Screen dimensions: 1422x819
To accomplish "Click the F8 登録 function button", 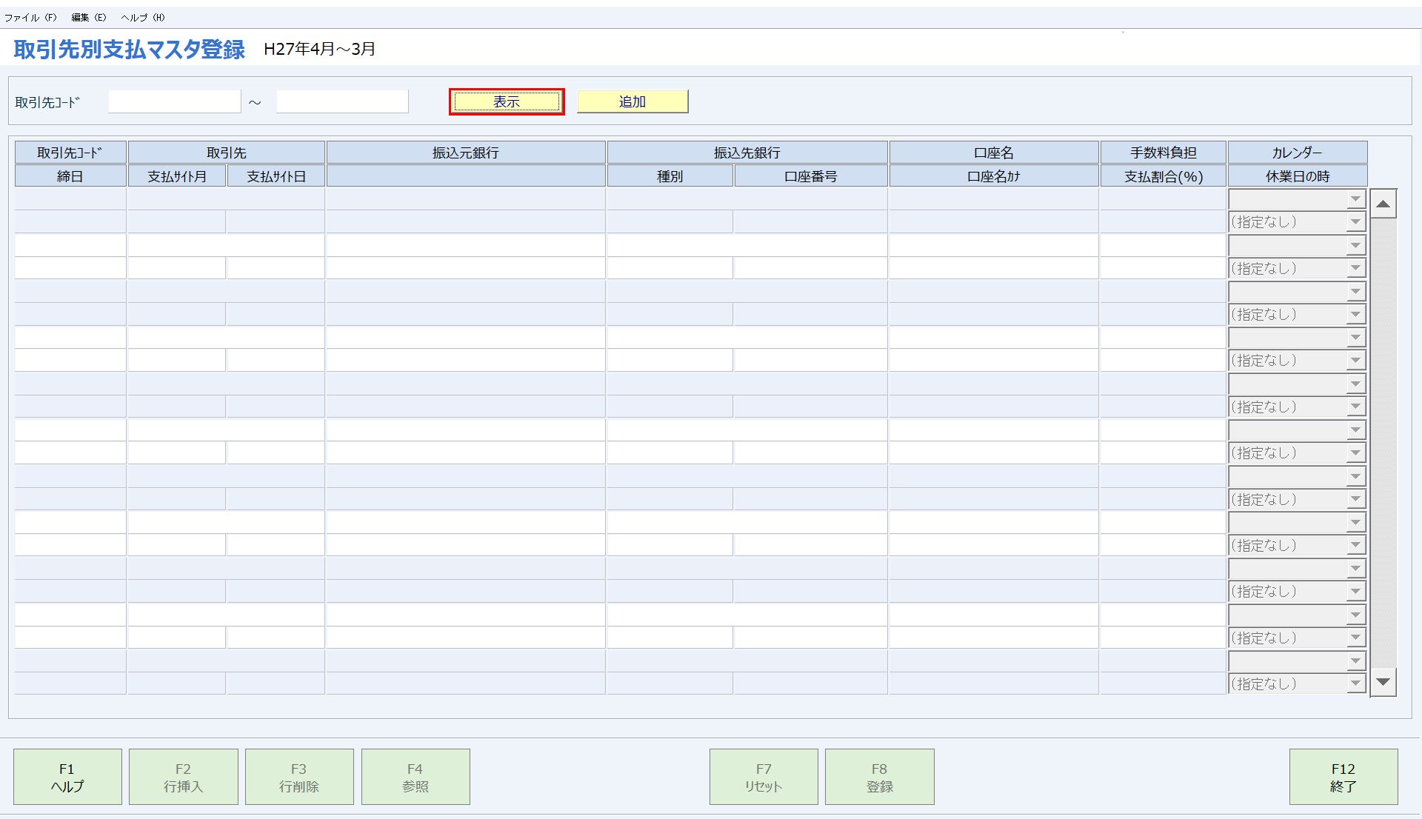I will (879, 777).
